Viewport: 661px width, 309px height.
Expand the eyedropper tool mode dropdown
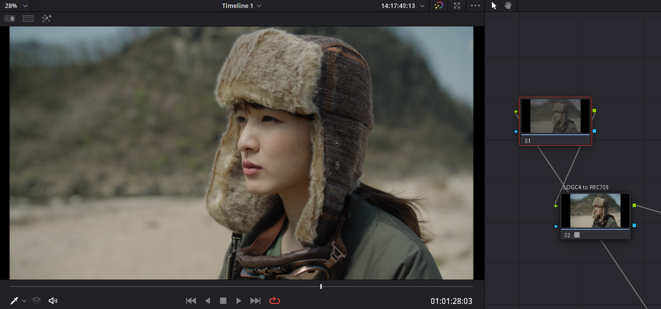(x=24, y=301)
